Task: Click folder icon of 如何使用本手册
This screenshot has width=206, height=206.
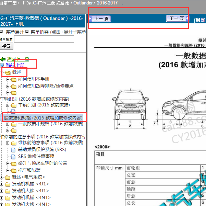Action: (x=14, y=80)
